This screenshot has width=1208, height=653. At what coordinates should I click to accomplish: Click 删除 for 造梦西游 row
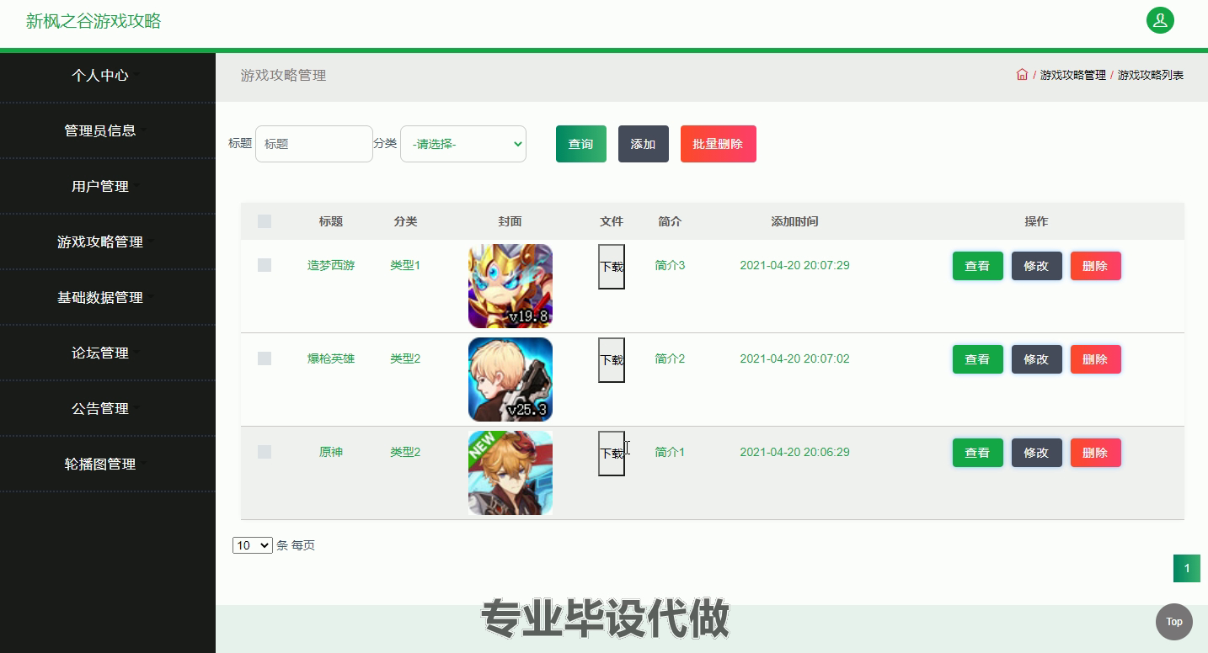(x=1096, y=266)
